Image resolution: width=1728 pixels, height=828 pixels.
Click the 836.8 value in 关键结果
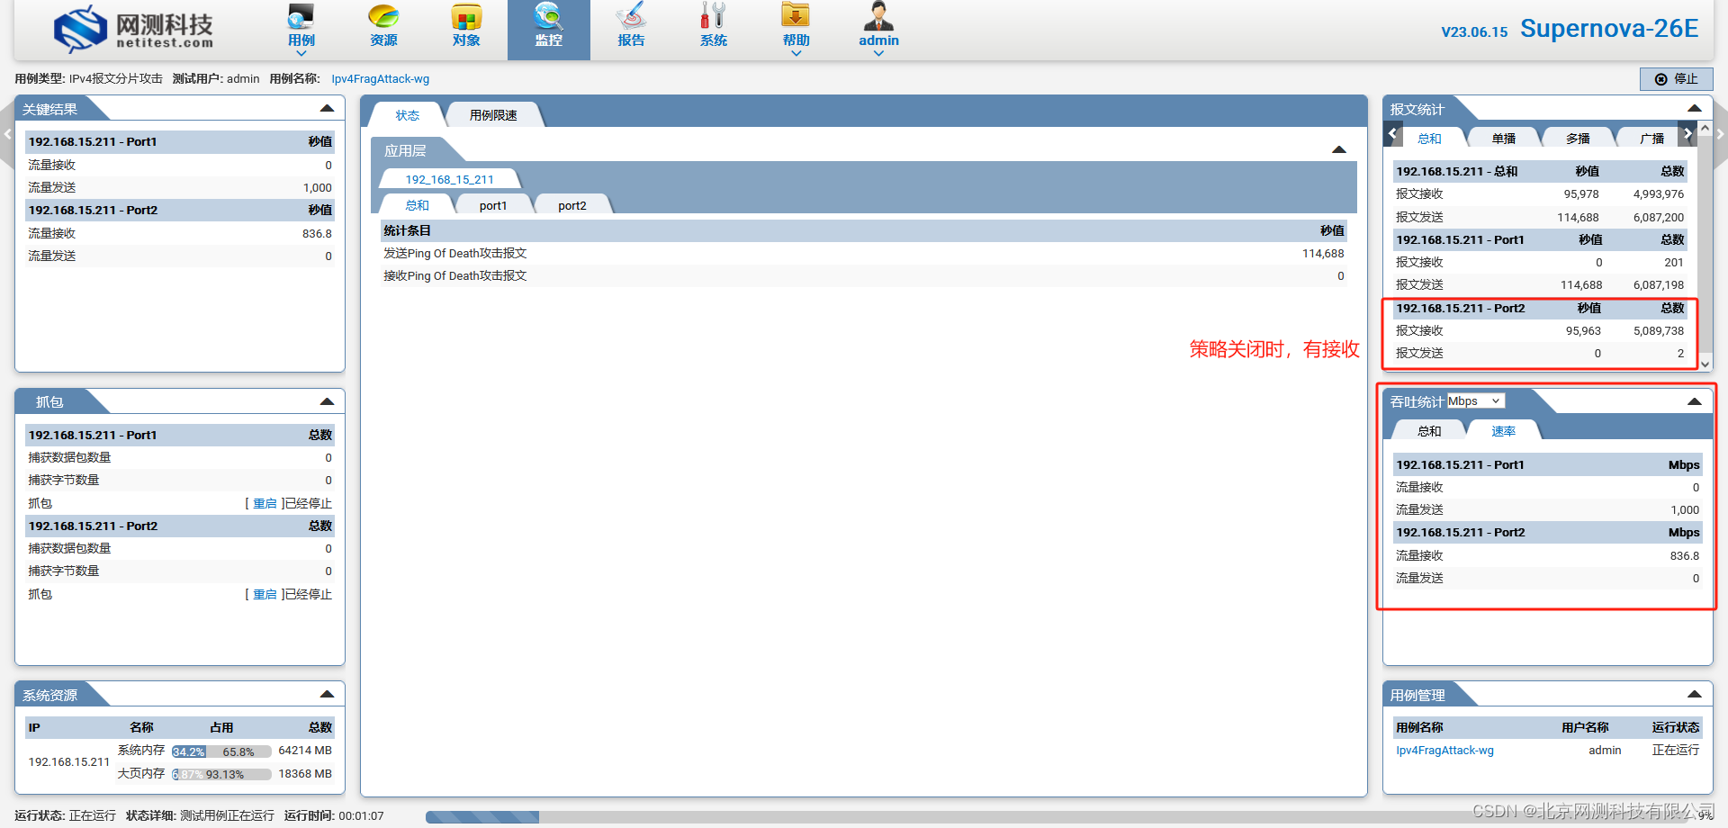pyautogui.click(x=317, y=233)
